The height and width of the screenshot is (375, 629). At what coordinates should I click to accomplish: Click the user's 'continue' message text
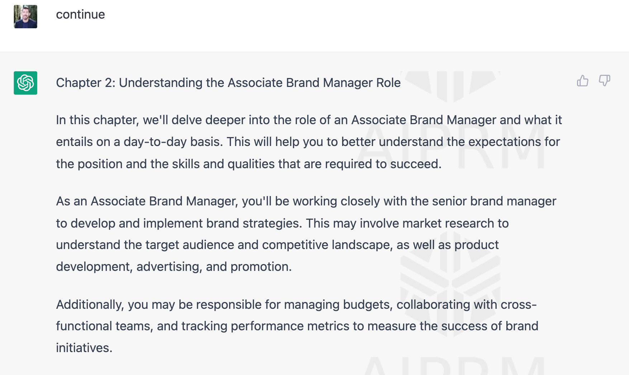pyautogui.click(x=80, y=14)
